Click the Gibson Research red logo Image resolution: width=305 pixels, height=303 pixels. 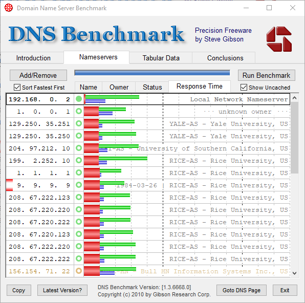[x=279, y=39]
